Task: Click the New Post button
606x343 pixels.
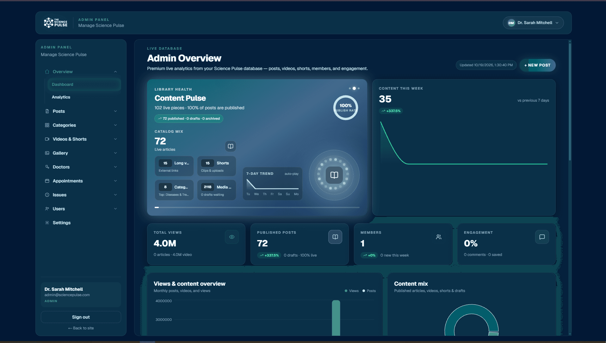Action: point(537,65)
